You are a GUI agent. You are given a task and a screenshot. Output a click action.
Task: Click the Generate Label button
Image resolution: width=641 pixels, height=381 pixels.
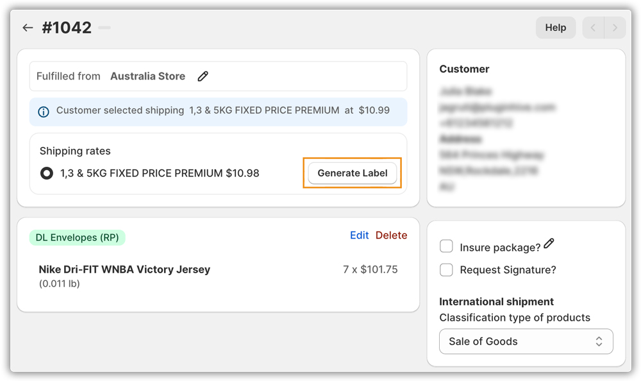coord(353,173)
